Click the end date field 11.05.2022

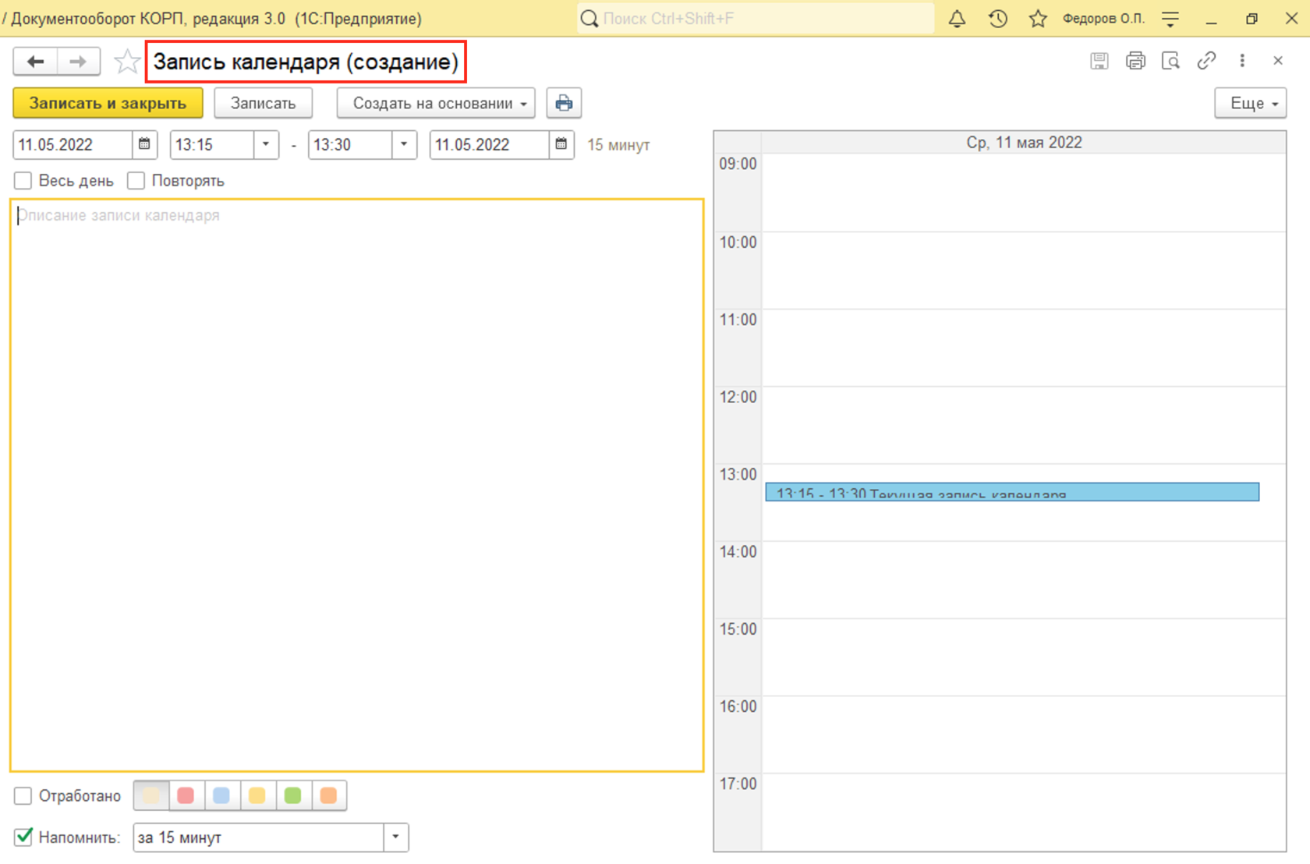489,144
